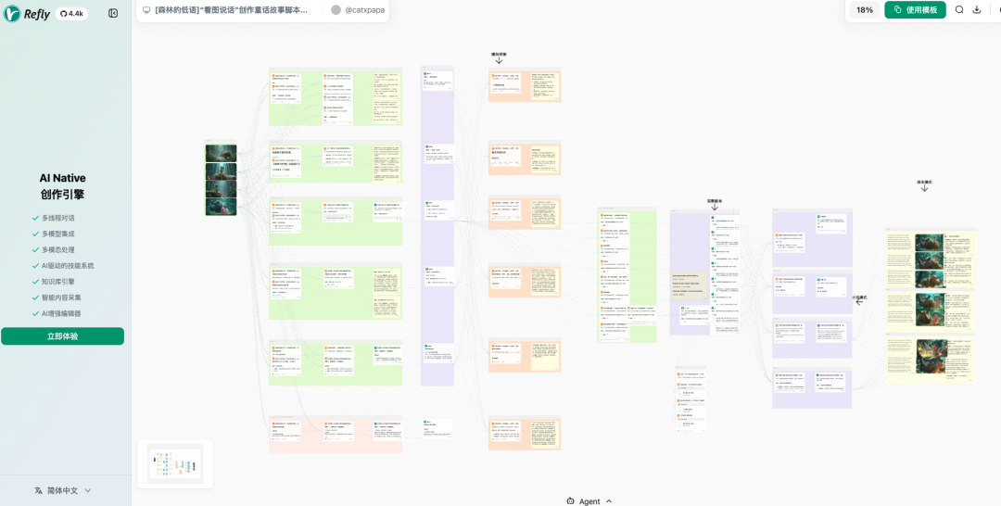Image resolution: width=1001 pixels, height=506 pixels.
Task: Click the canvas minimap preview
Action: click(175, 463)
